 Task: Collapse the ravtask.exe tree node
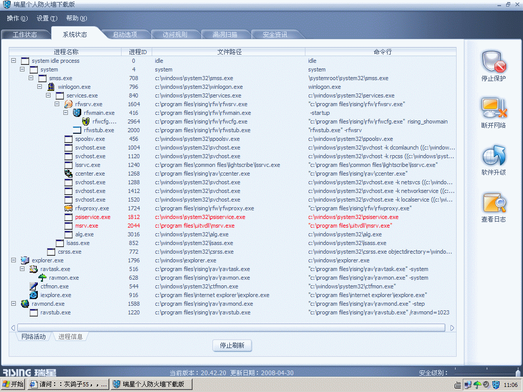coord(22,268)
